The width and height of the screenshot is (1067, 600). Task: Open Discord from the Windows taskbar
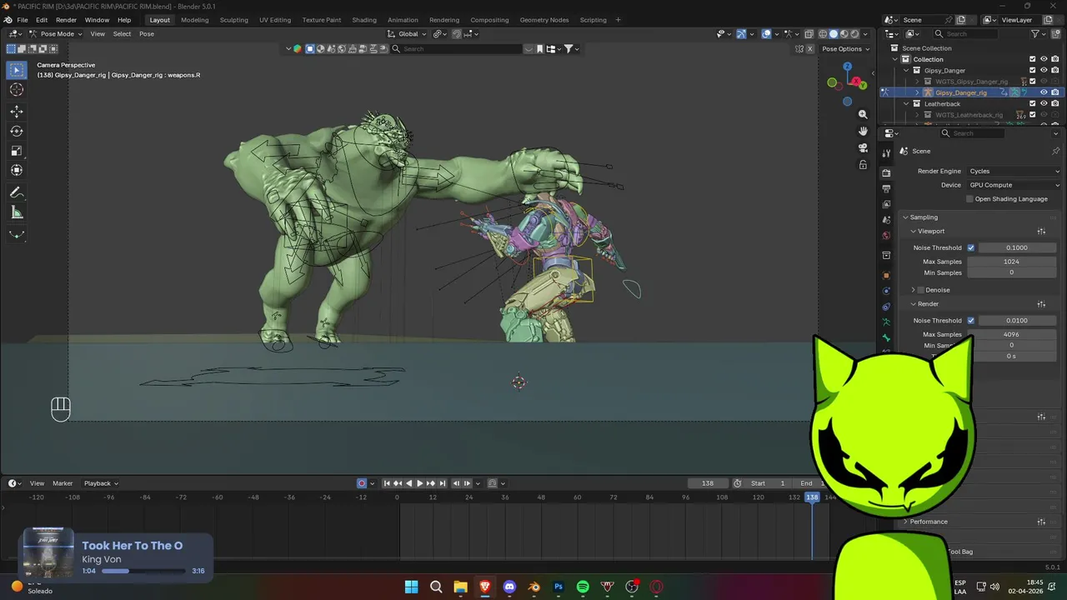(509, 587)
